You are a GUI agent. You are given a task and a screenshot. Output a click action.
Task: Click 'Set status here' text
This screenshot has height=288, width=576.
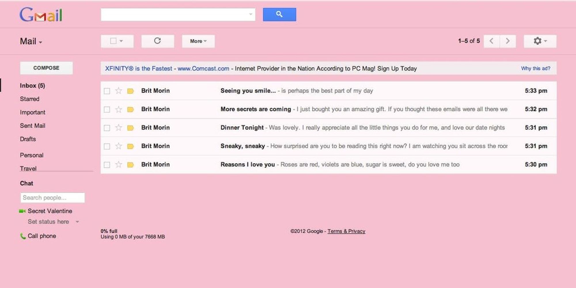(48, 222)
